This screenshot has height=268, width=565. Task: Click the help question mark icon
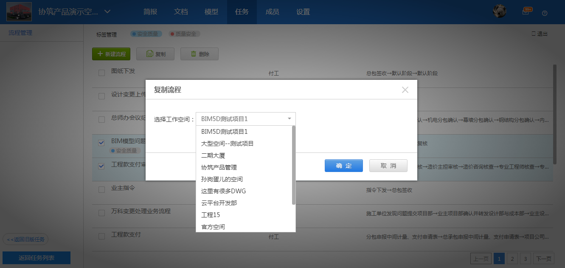545,13
